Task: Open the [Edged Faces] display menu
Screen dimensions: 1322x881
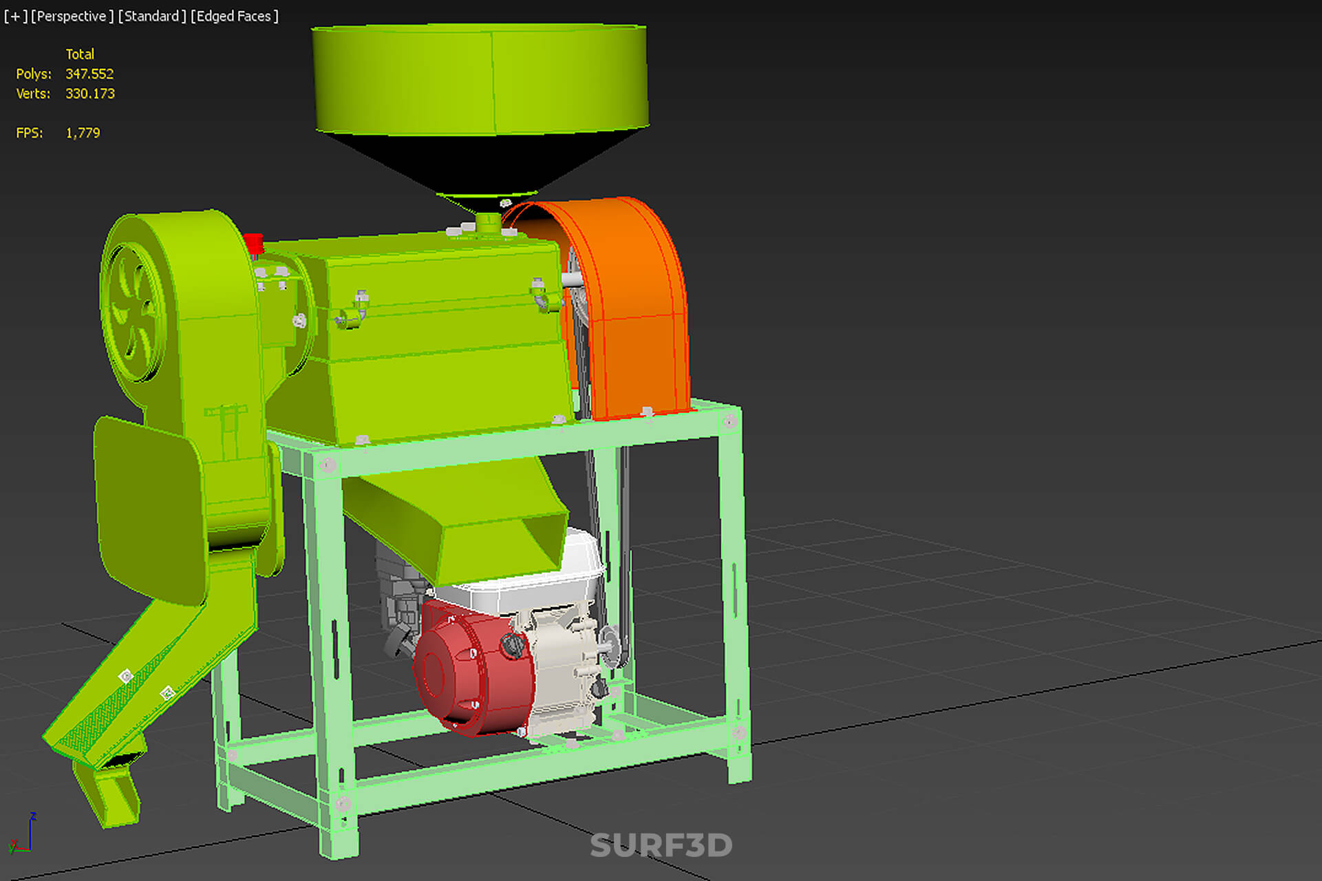Action: pos(235,16)
